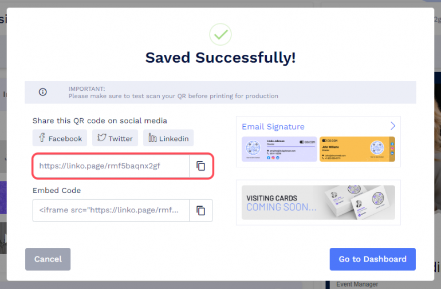Copy the linko.page short URL
Screen dimensions: 441x289
point(201,166)
